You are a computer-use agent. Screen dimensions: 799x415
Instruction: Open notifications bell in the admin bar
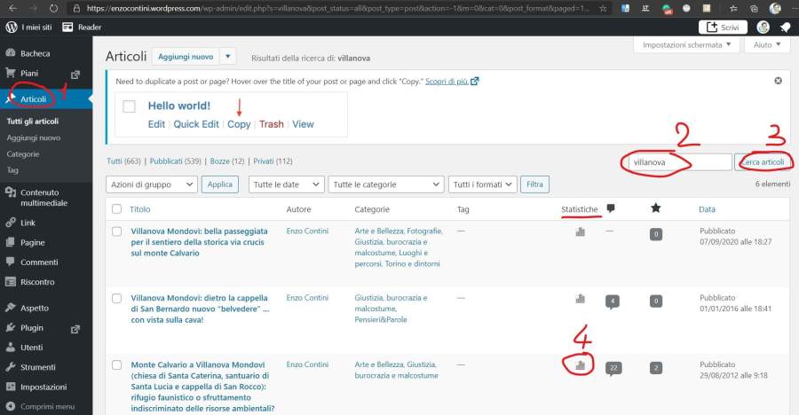click(785, 27)
